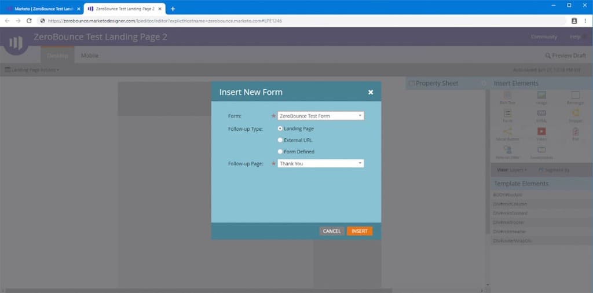Click the orange INSERT button
The height and width of the screenshot is (293, 593).
359,231
